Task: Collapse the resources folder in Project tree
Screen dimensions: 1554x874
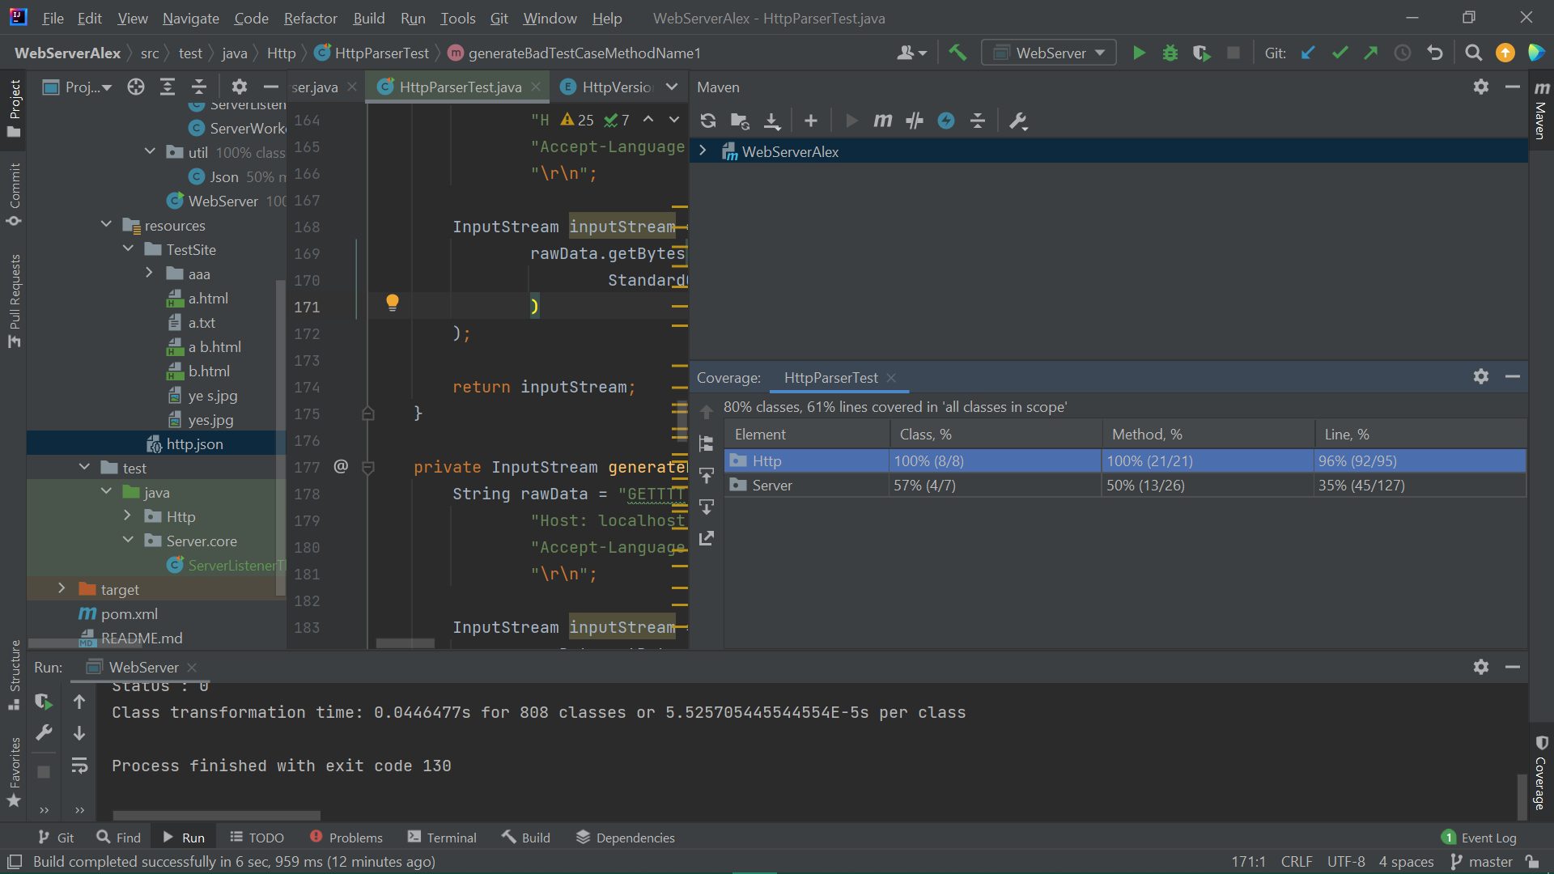Action: pyautogui.click(x=106, y=225)
